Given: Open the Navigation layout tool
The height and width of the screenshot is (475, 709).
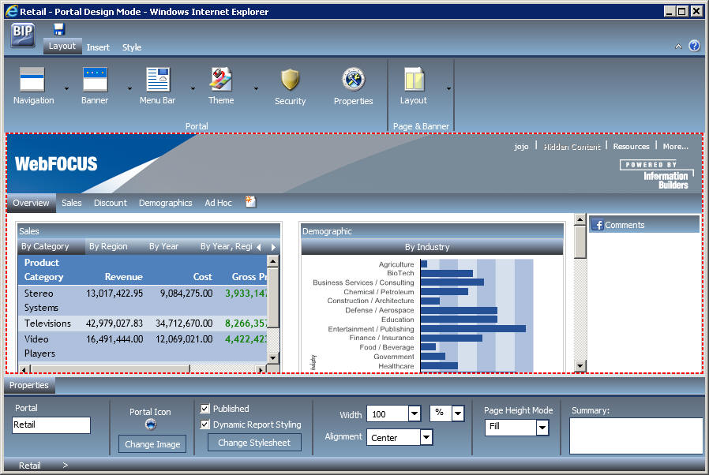Looking at the screenshot, I should click(x=33, y=86).
